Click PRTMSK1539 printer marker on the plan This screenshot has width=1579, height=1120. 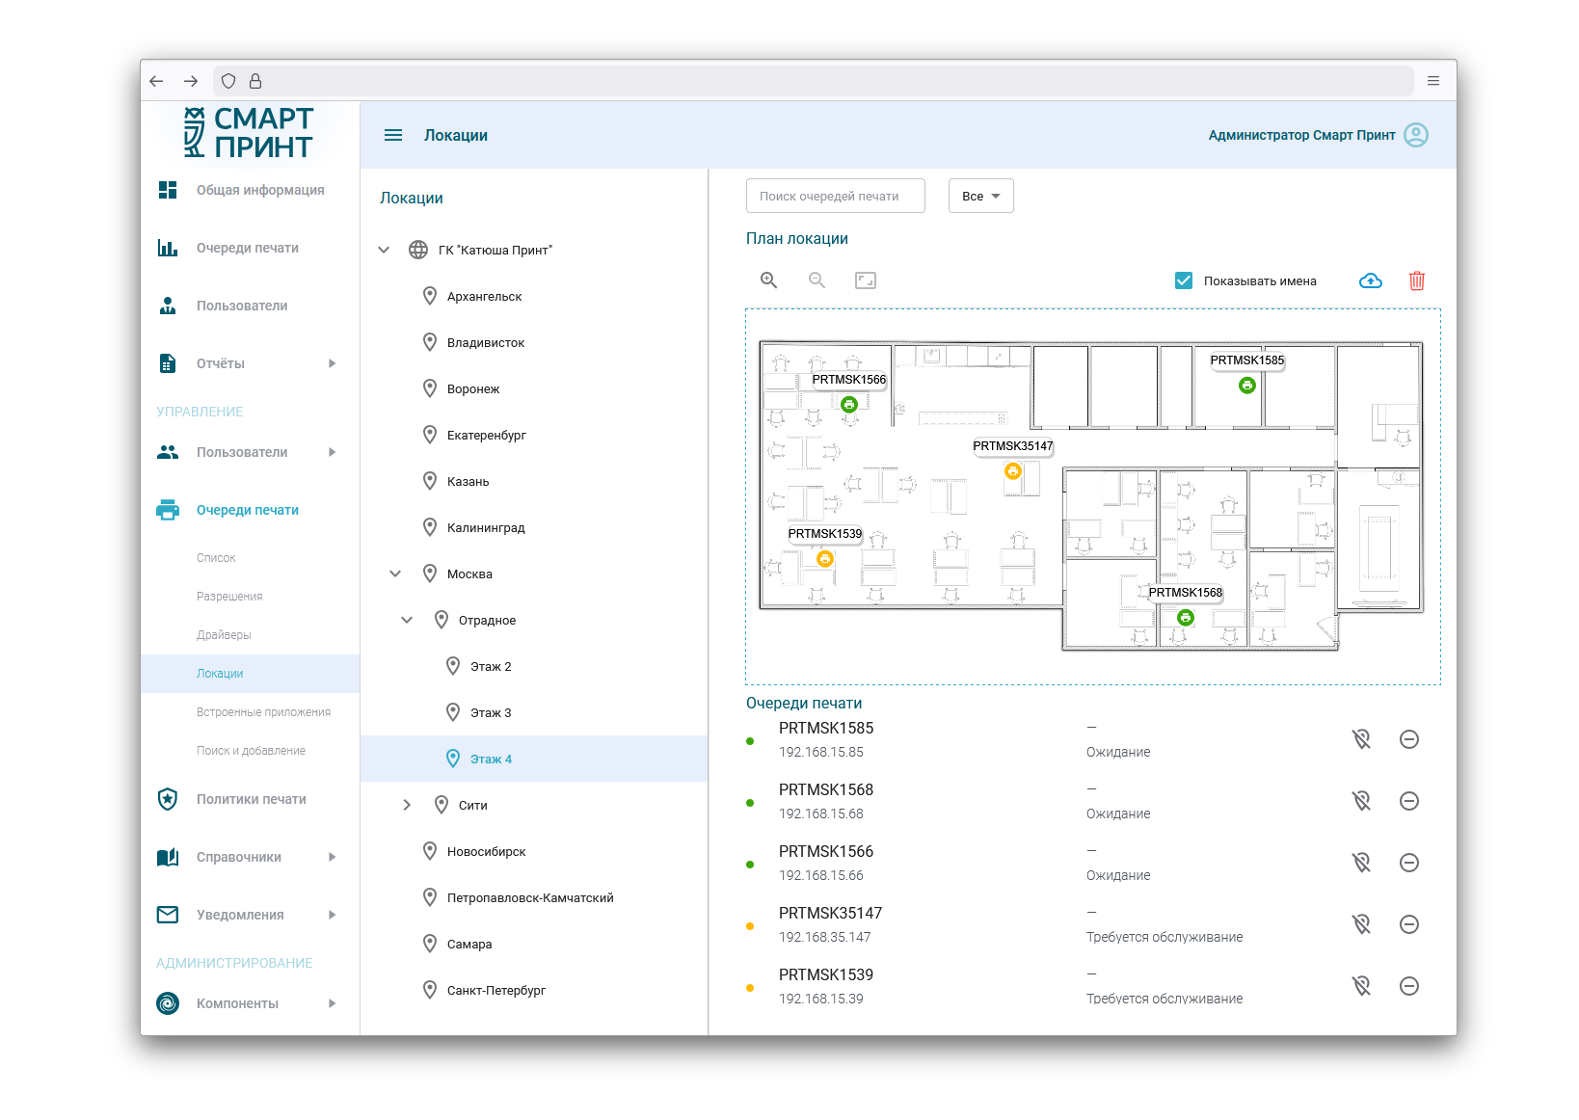[x=825, y=558]
